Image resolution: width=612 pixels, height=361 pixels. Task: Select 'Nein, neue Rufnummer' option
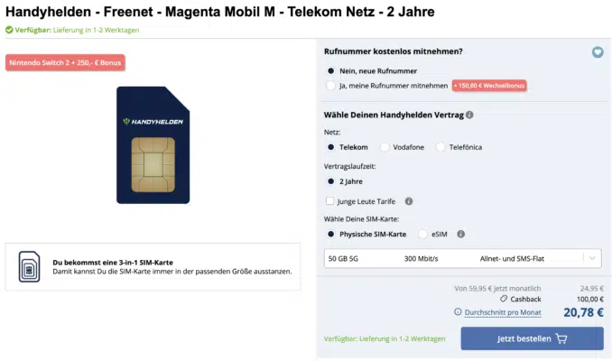pos(331,69)
